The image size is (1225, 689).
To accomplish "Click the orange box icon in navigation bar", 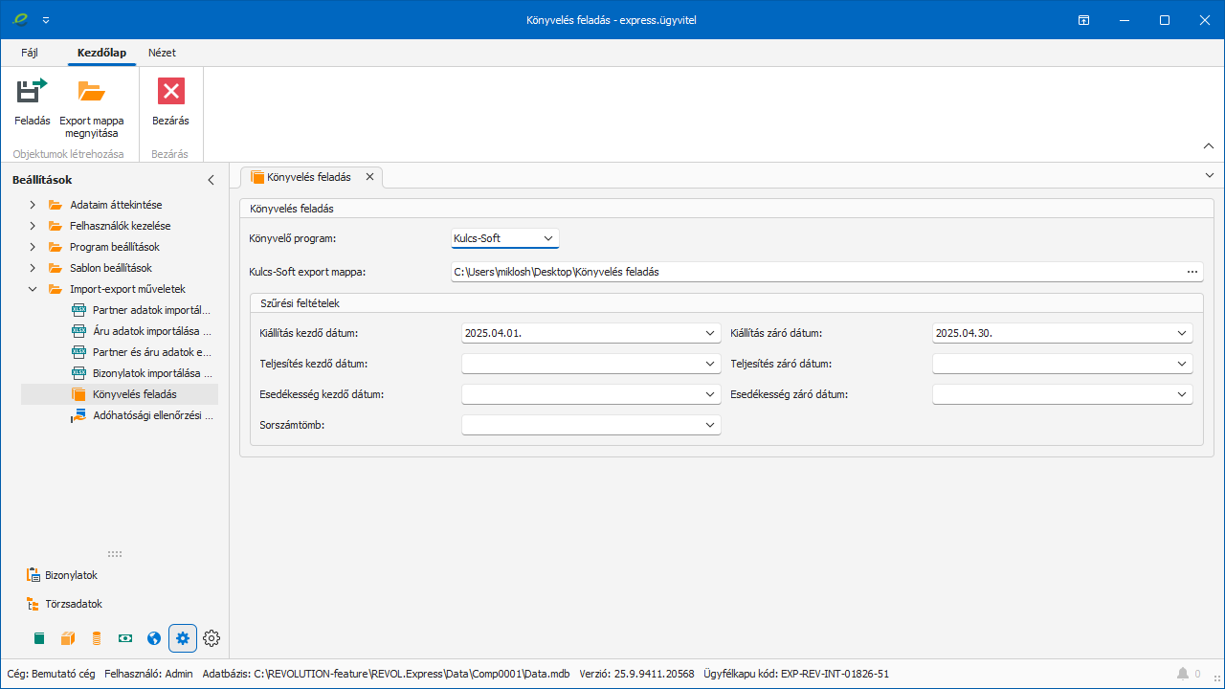I will (x=68, y=638).
